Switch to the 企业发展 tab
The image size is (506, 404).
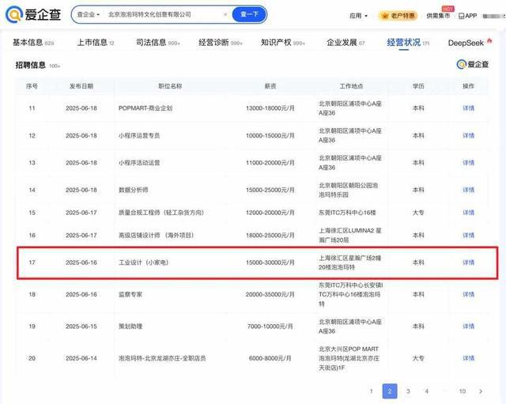pos(346,42)
